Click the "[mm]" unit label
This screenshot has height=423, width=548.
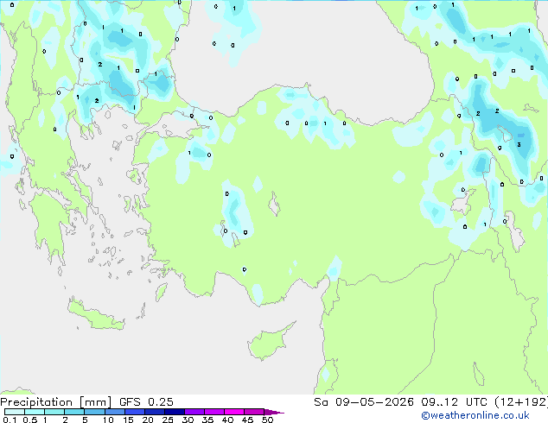click(96, 402)
